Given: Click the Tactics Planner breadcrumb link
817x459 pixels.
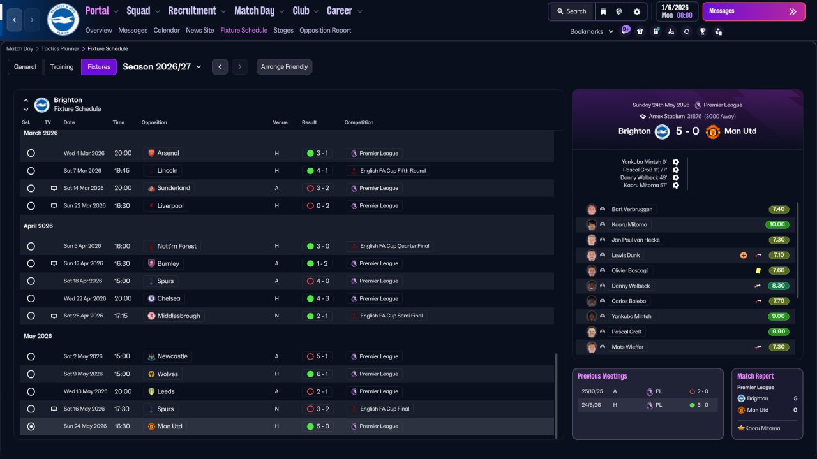Looking at the screenshot, I should click(x=59, y=48).
